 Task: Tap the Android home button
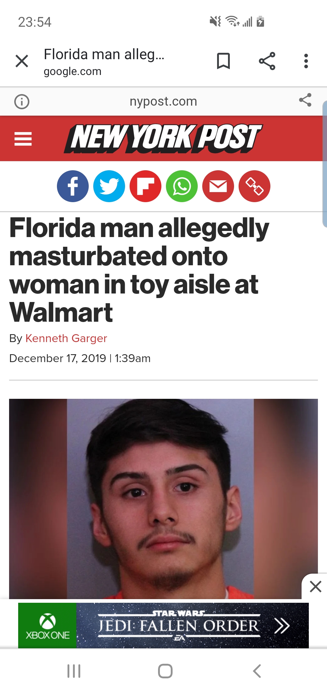coord(165,671)
